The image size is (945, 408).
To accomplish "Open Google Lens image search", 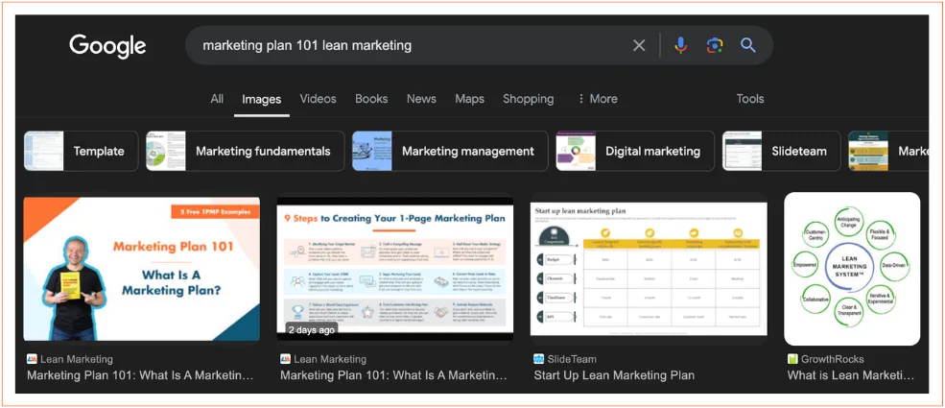I will (x=715, y=45).
